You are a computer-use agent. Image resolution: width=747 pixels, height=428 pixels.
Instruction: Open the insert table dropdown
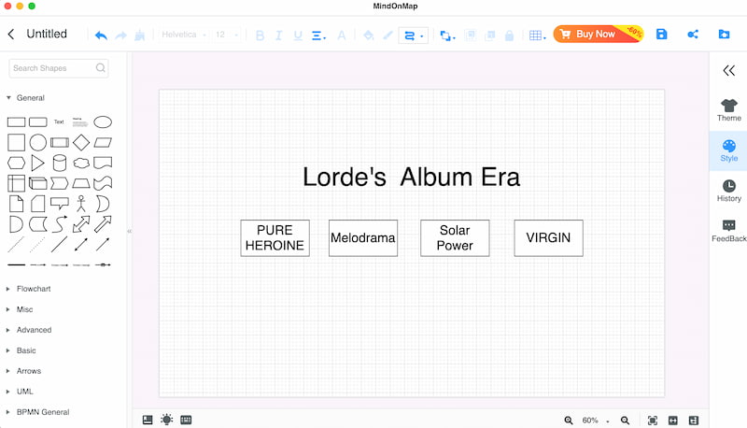[538, 36]
